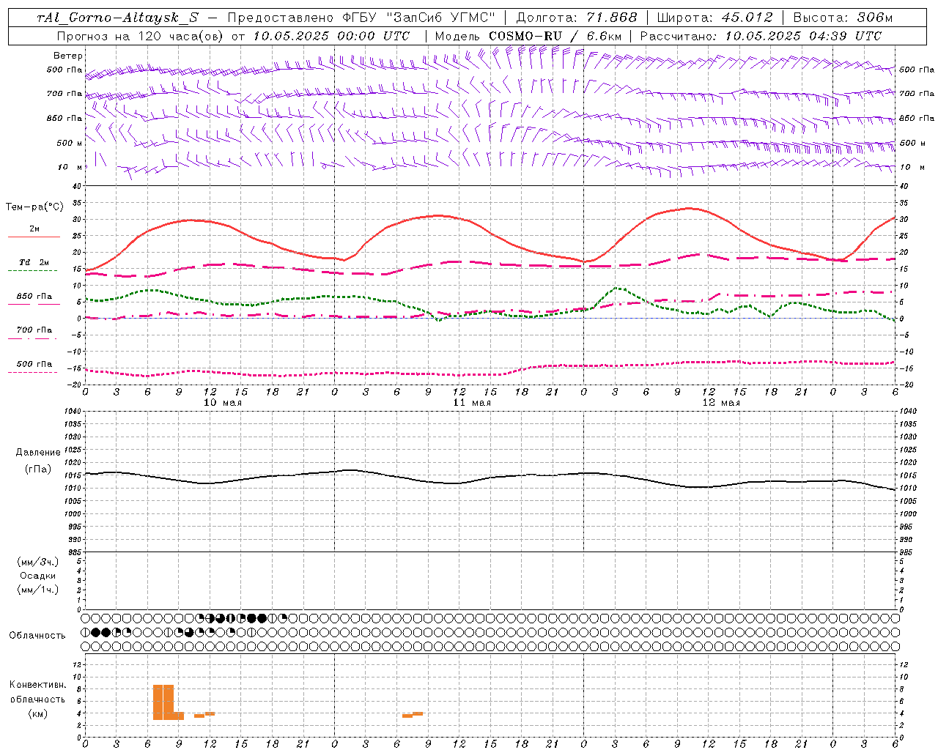Select the latitude value Широта: 45.012

tap(714, 18)
